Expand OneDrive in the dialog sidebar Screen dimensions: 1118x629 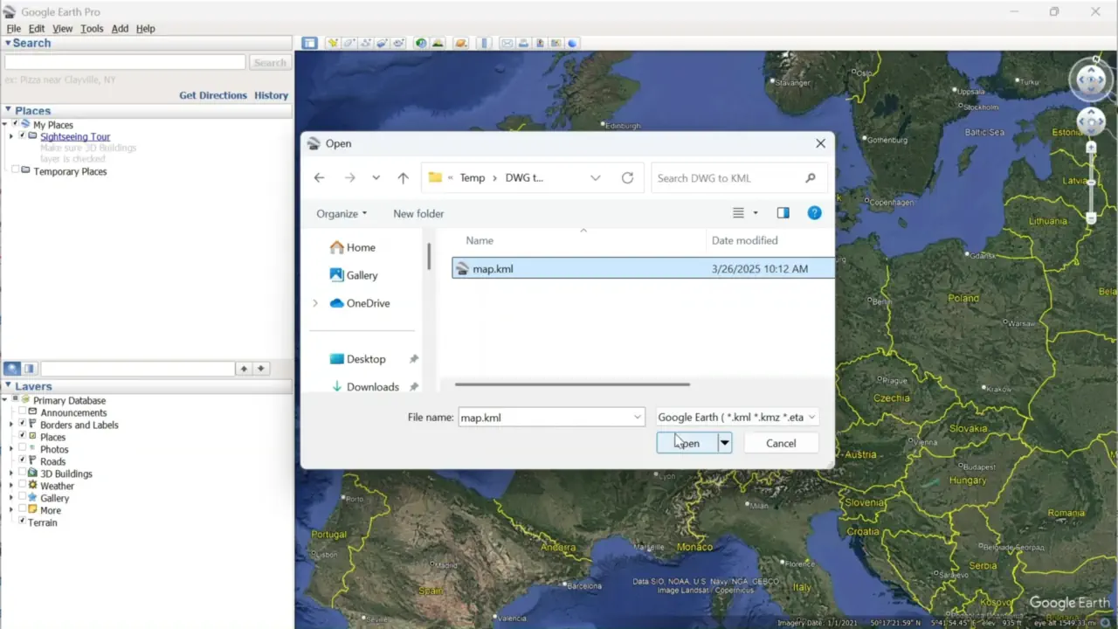315,303
